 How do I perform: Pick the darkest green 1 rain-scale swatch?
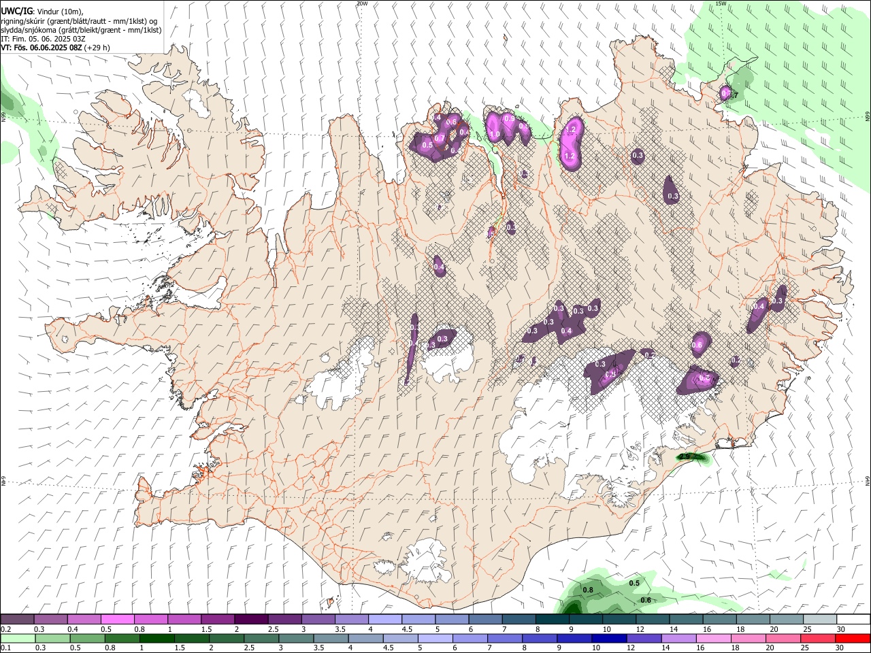tap(157, 638)
